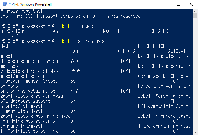Close the PowerShell window
This screenshot has width=198, height=135.
point(191,4)
